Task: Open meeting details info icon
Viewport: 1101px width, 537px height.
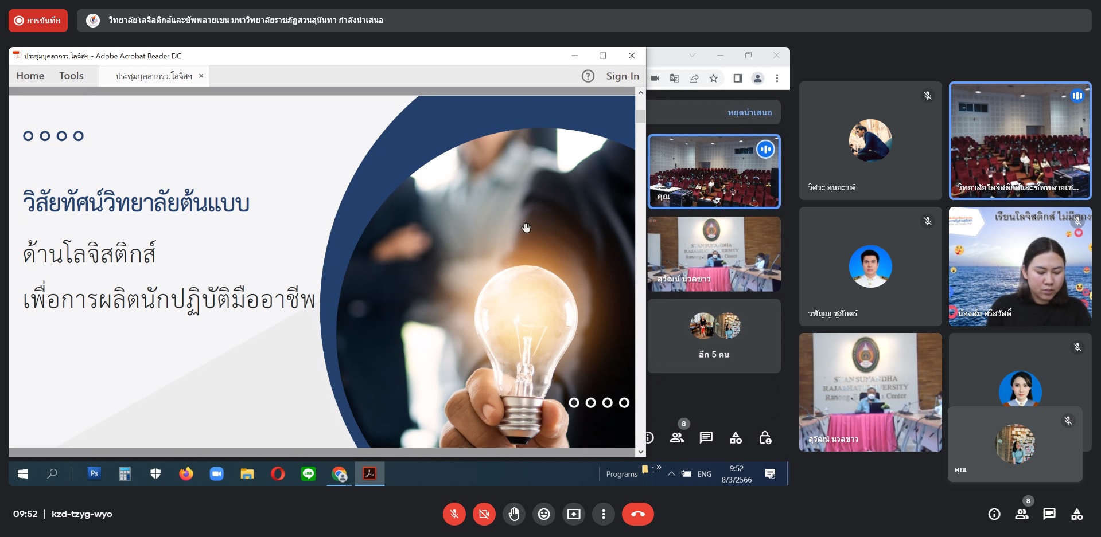Action: 994,514
